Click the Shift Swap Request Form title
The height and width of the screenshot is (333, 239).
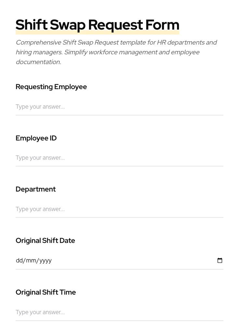click(97, 24)
